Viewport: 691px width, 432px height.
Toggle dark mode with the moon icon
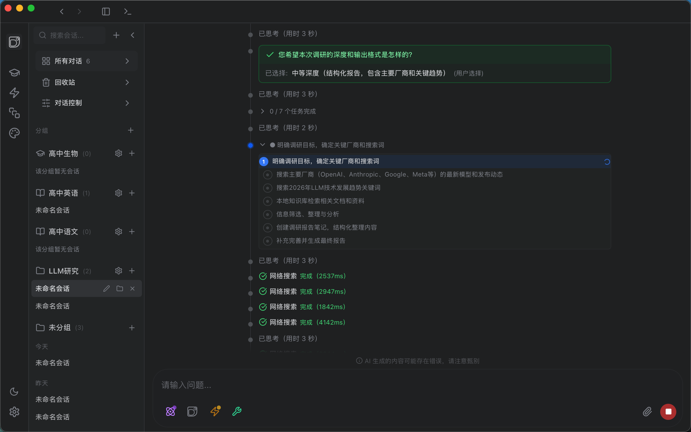14,392
